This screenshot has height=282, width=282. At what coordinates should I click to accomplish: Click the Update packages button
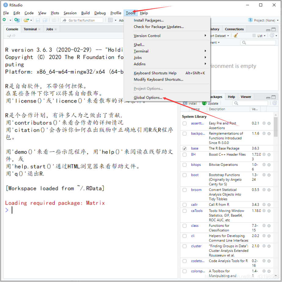coord(210,103)
